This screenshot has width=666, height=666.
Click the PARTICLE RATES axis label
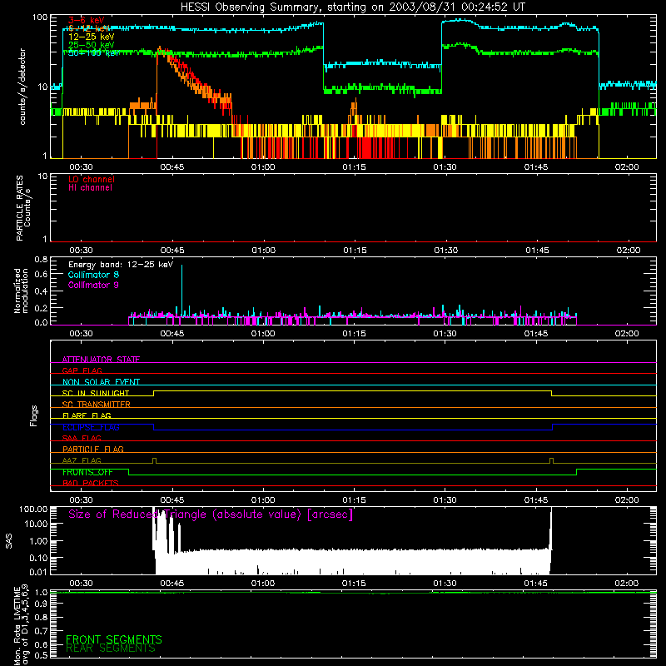pyautogui.click(x=23, y=208)
